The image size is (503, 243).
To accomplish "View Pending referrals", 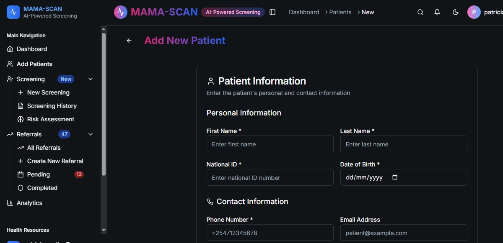I will tap(39, 174).
